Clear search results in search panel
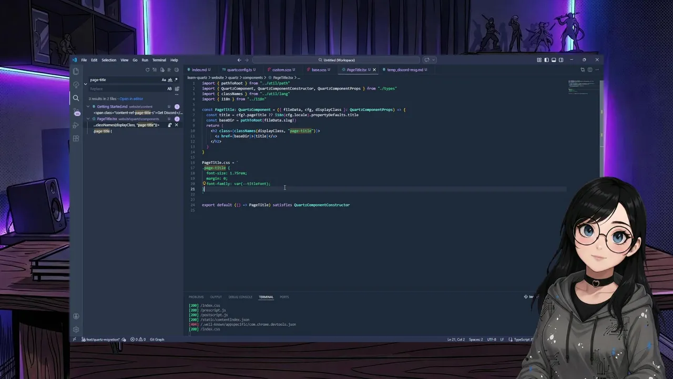 [155, 69]
